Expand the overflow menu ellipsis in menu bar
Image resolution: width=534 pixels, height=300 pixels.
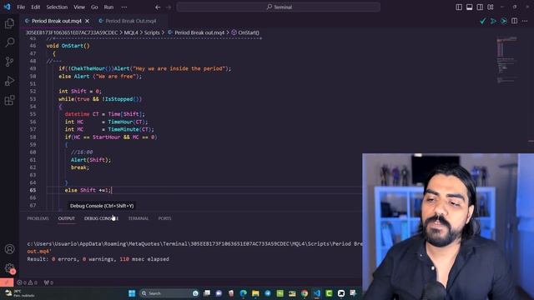coord(124,7)
